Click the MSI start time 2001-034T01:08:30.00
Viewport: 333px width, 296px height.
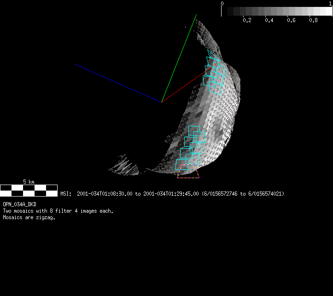(x=105, y=194)
